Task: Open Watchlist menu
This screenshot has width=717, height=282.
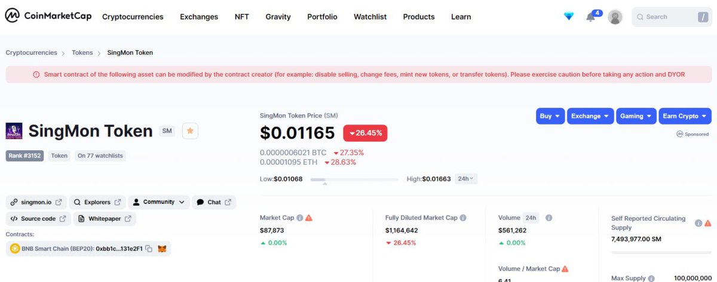Action: [x=370, y=17]
